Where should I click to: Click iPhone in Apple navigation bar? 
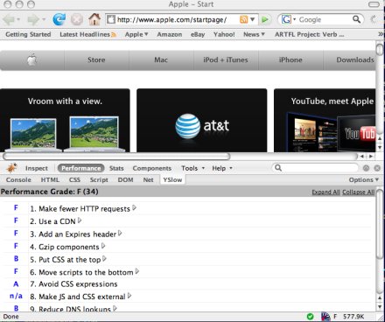(x=290, y=60)
